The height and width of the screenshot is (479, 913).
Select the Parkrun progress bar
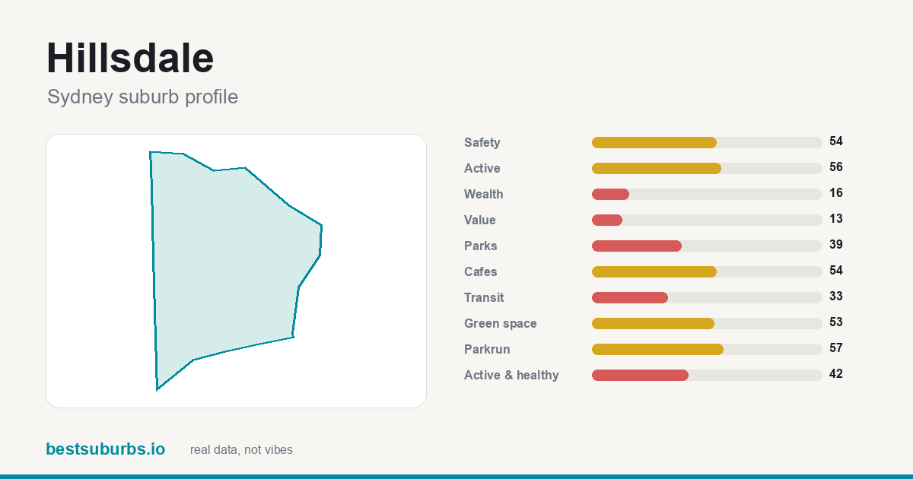[x=707, y=349]
